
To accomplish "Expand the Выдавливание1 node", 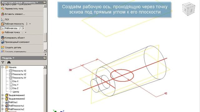I will pyautogui.click(x=2, y=95).
